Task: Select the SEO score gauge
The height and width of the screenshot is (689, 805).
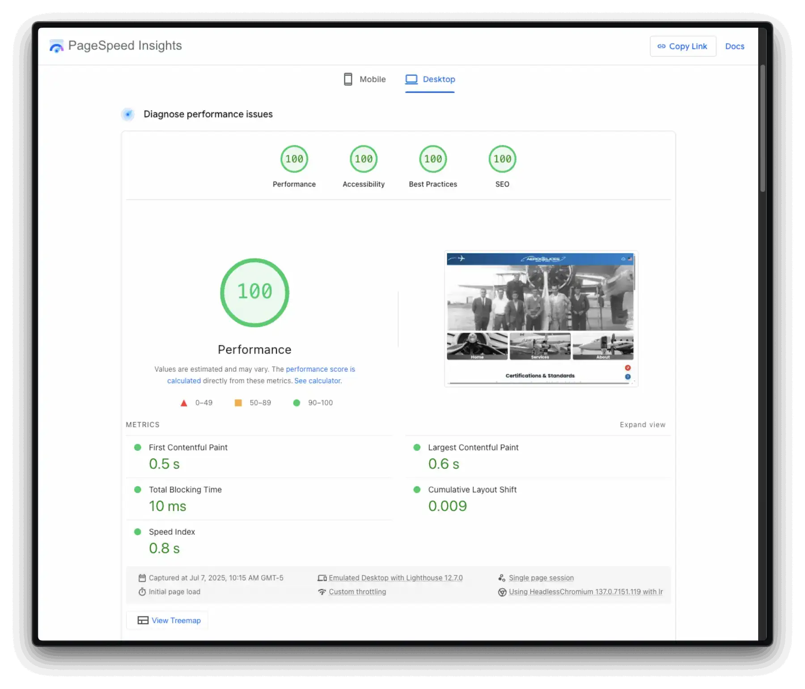Action: point(502,159)
